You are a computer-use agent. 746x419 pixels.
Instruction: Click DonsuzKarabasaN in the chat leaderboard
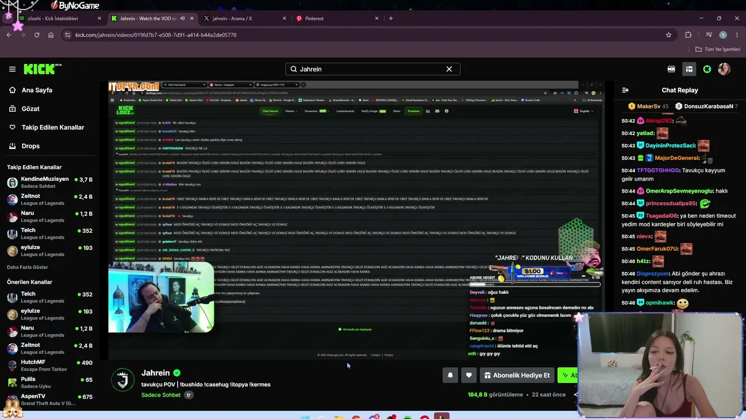[708, 106]
